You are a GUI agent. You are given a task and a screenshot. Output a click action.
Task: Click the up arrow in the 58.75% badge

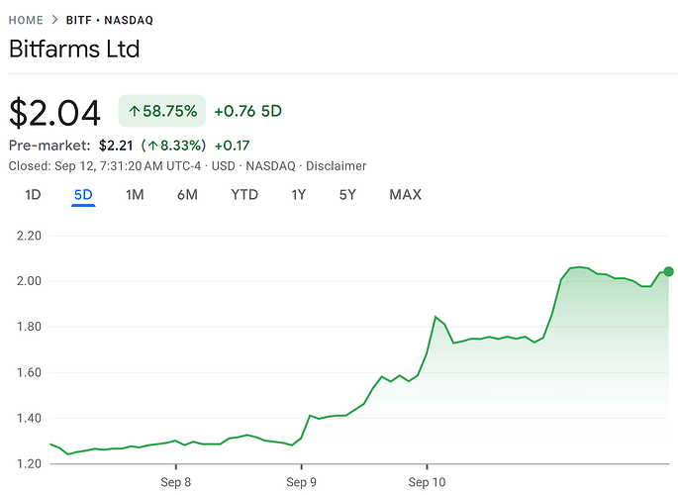click(134, 111)
